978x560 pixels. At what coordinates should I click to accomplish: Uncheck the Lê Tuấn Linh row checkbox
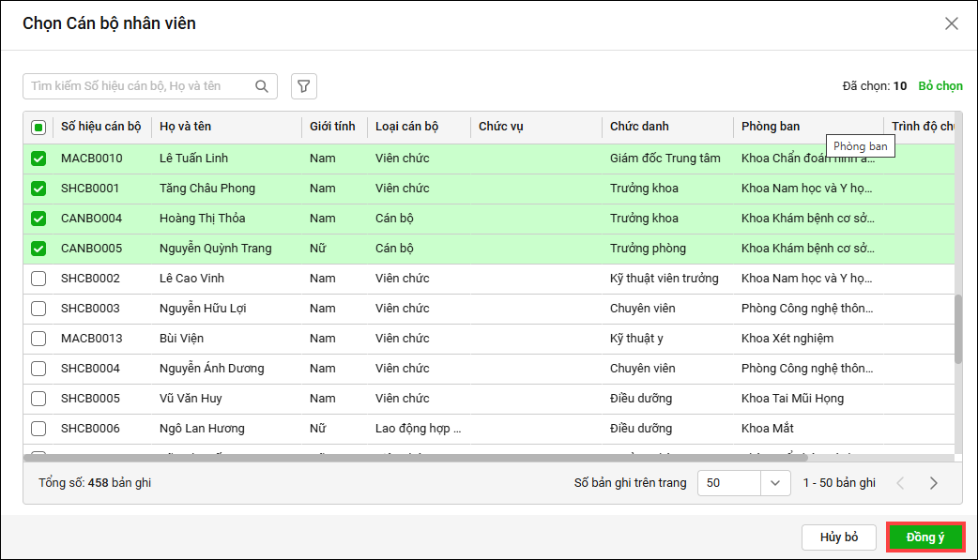(x=38, y=159)
